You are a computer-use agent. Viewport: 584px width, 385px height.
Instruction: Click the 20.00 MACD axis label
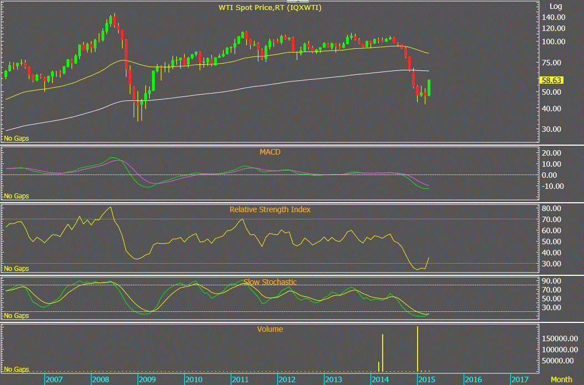[x=551, y=153]
